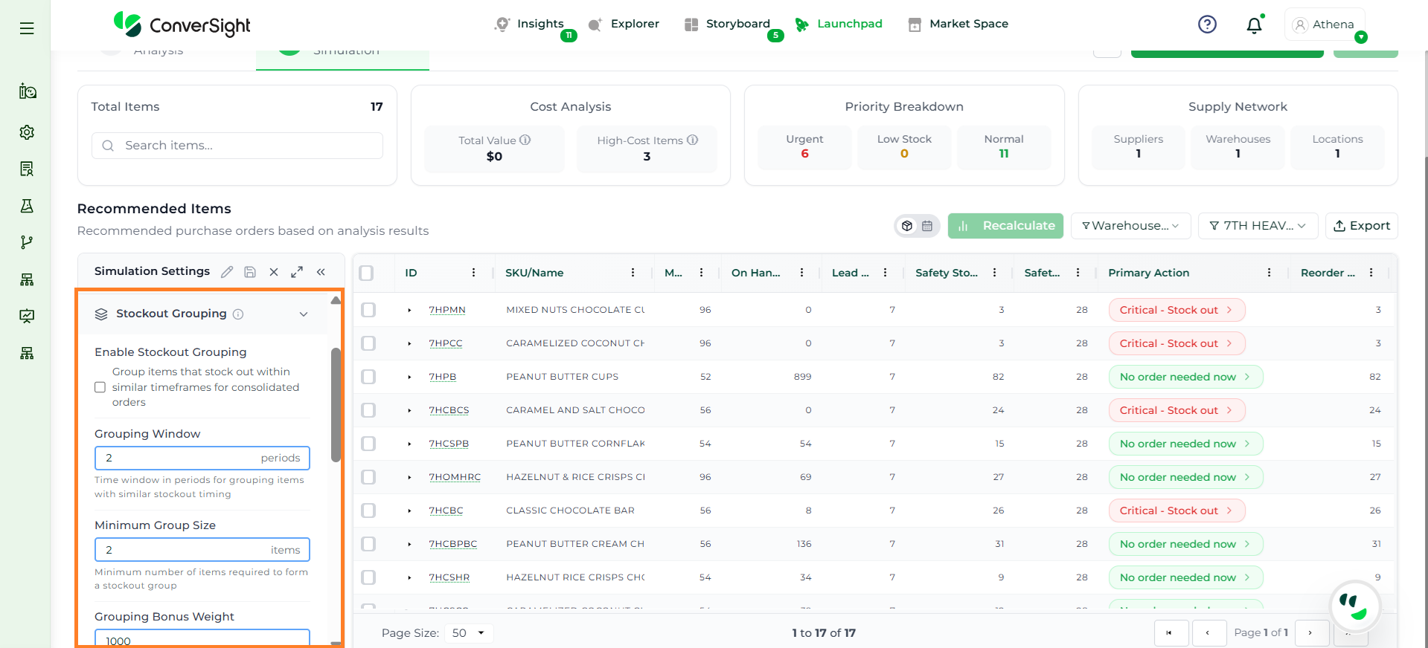Expand the row for 7HPB
This screenshot has width=1428, height=648.
coord(409,377)
